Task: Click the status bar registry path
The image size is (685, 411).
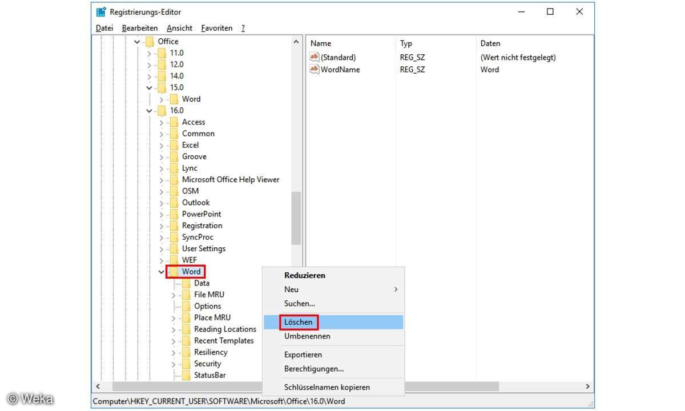Action: click(x=219, y=401)
